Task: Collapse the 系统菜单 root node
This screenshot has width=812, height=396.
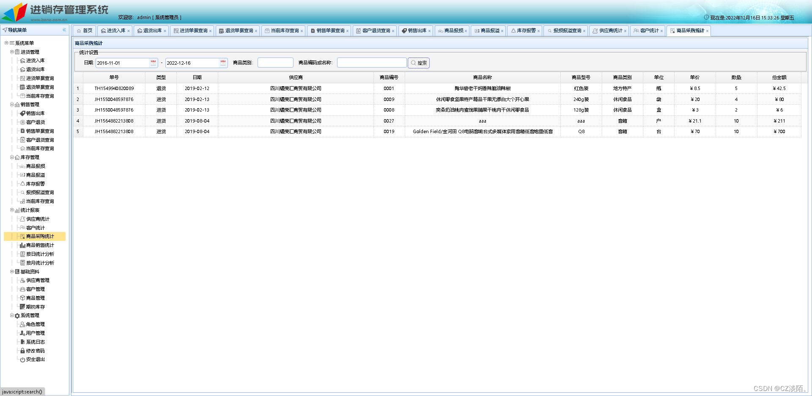Action: tap(6, 43)
